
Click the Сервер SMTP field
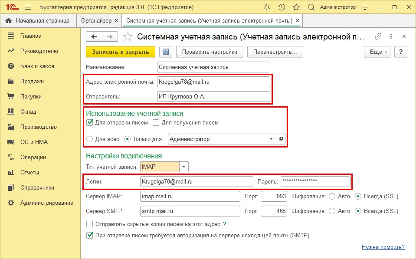click(190, 211)
